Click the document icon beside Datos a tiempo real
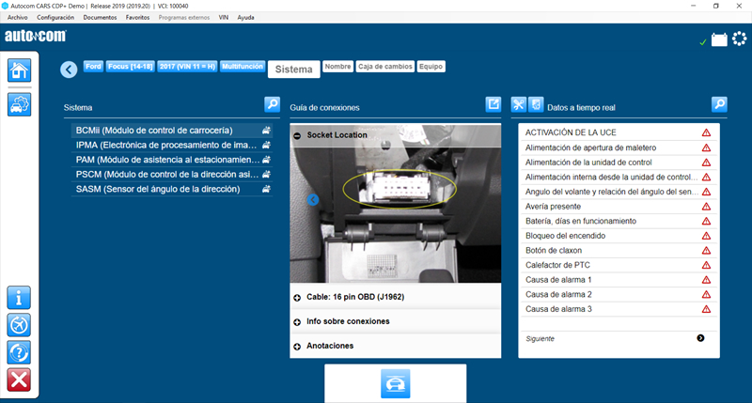This screenshot has width=752, height=403. [x=536, y=104]
